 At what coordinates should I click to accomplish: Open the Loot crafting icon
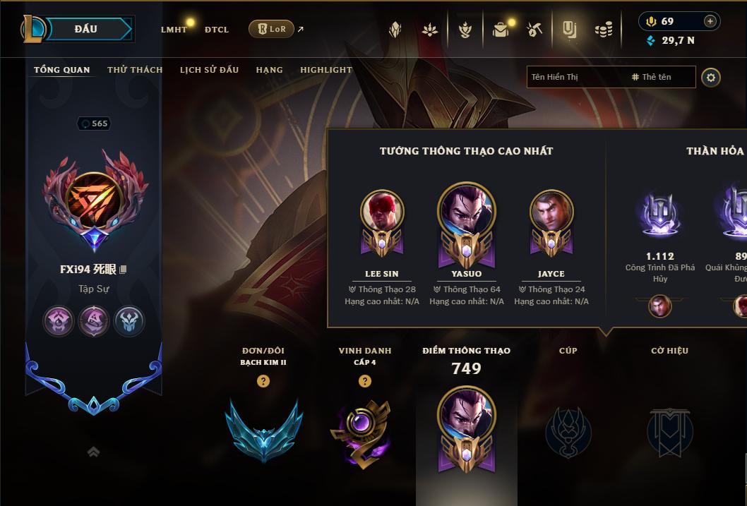[x=534, y=30]
